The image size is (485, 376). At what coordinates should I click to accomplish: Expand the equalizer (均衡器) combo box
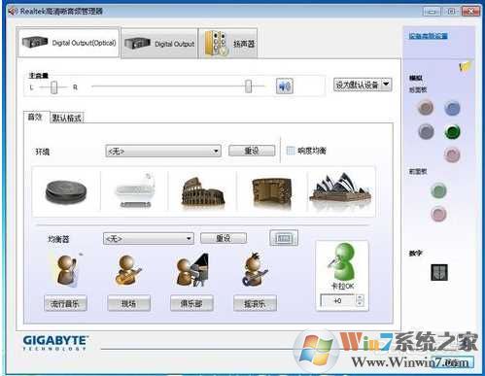149,239
